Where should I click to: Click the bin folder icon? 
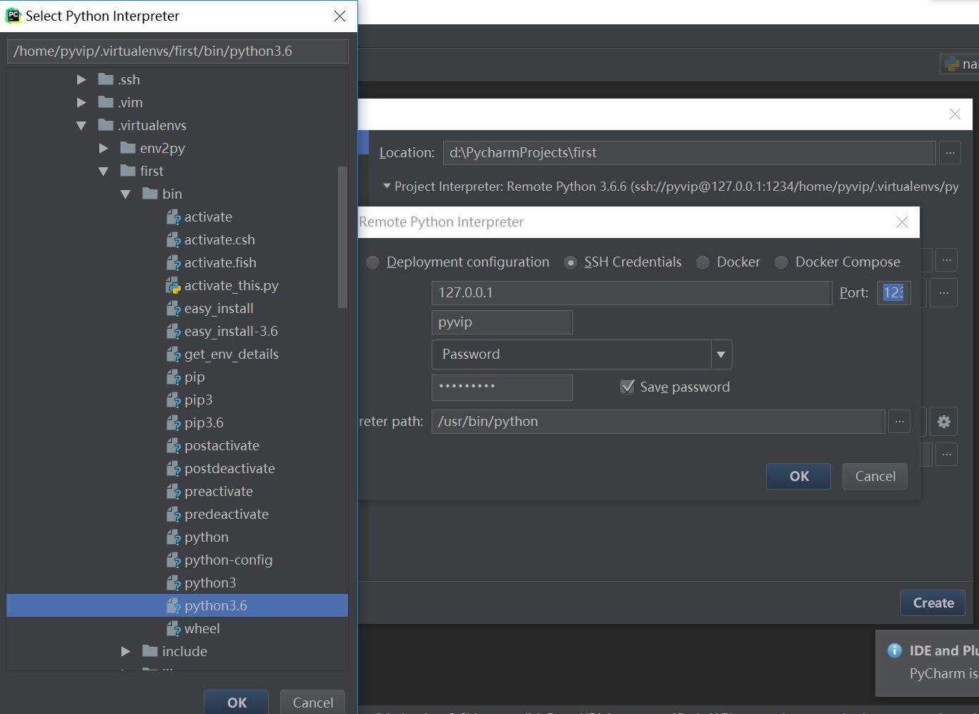pyautogui.click(x=150, y=194)
